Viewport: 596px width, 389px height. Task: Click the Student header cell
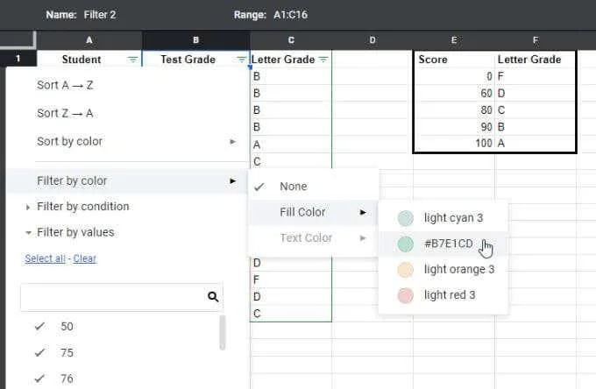pyautogui.click(x=89, y=60)
